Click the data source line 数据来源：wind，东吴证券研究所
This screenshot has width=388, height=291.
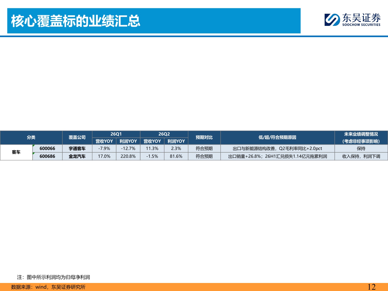(48, 287)
